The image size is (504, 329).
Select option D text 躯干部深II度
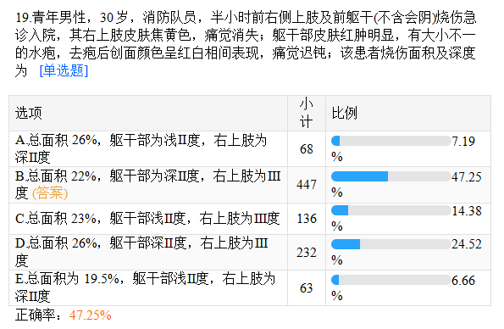pyautogui.click(x=148, y=243)
